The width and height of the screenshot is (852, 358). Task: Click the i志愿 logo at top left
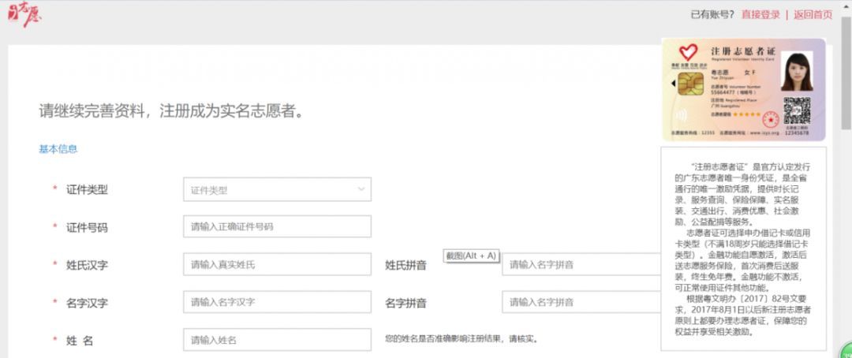tap(25, 14)
